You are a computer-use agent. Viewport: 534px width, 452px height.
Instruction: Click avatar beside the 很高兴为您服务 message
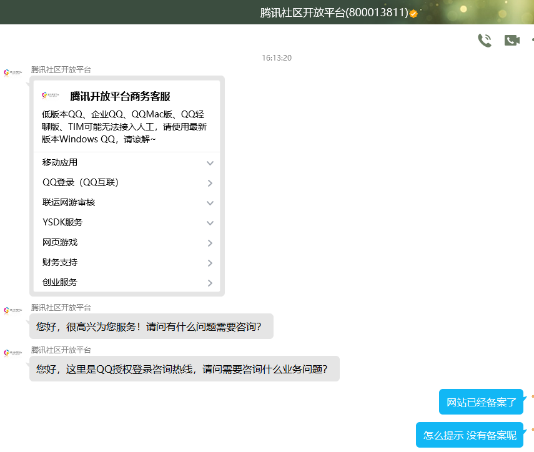tap(10, 311)
